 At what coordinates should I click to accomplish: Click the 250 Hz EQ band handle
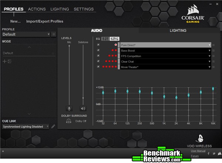tap(140, 91)
